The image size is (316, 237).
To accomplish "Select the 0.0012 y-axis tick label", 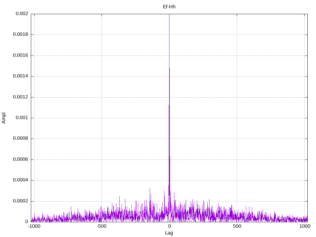I will [20, 97].
